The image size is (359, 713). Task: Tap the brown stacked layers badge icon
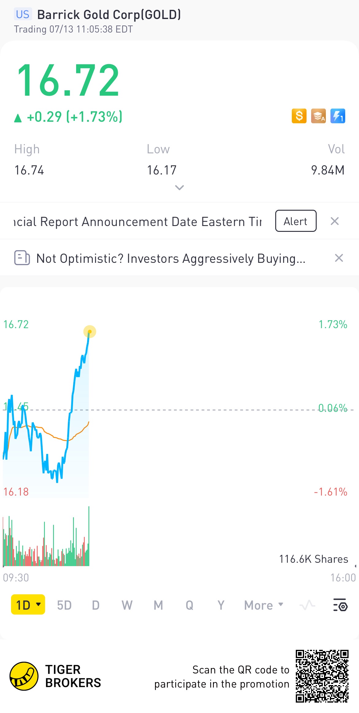[x=318, y=116]
